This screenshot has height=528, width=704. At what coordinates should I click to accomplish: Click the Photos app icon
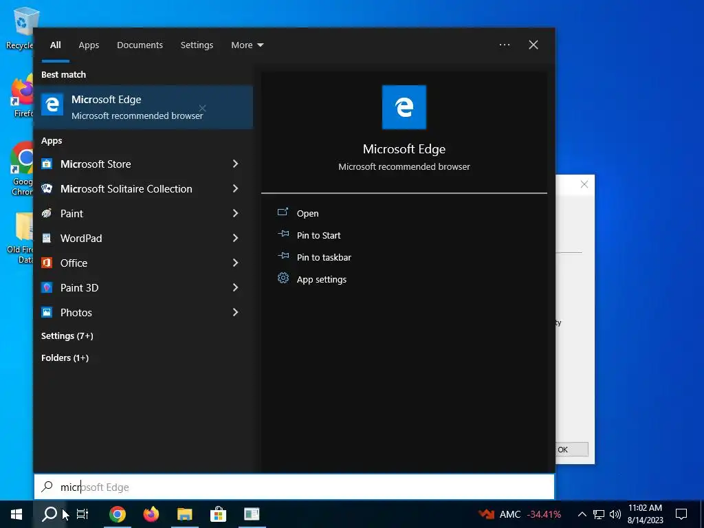[47, 312]
